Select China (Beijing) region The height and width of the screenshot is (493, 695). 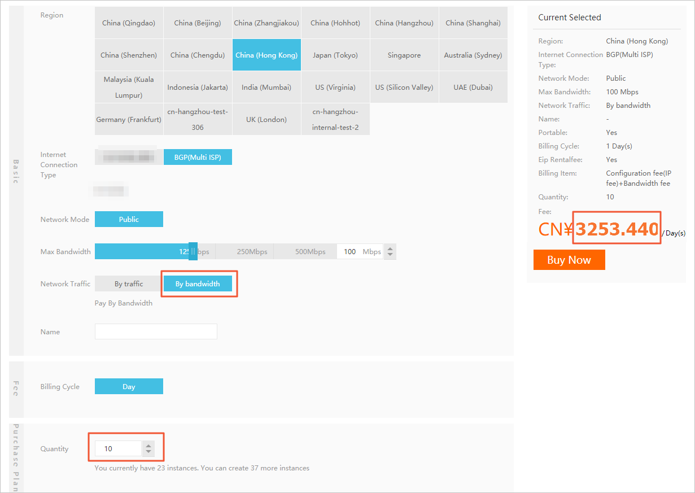click(198, 23)
